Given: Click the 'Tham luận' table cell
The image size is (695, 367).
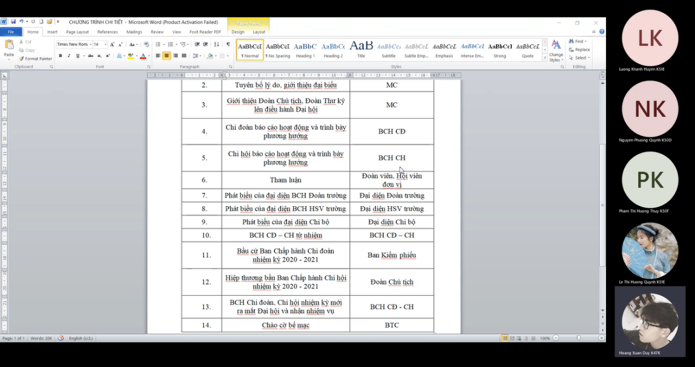Looking at the screenshot, I should click(286, 180).
